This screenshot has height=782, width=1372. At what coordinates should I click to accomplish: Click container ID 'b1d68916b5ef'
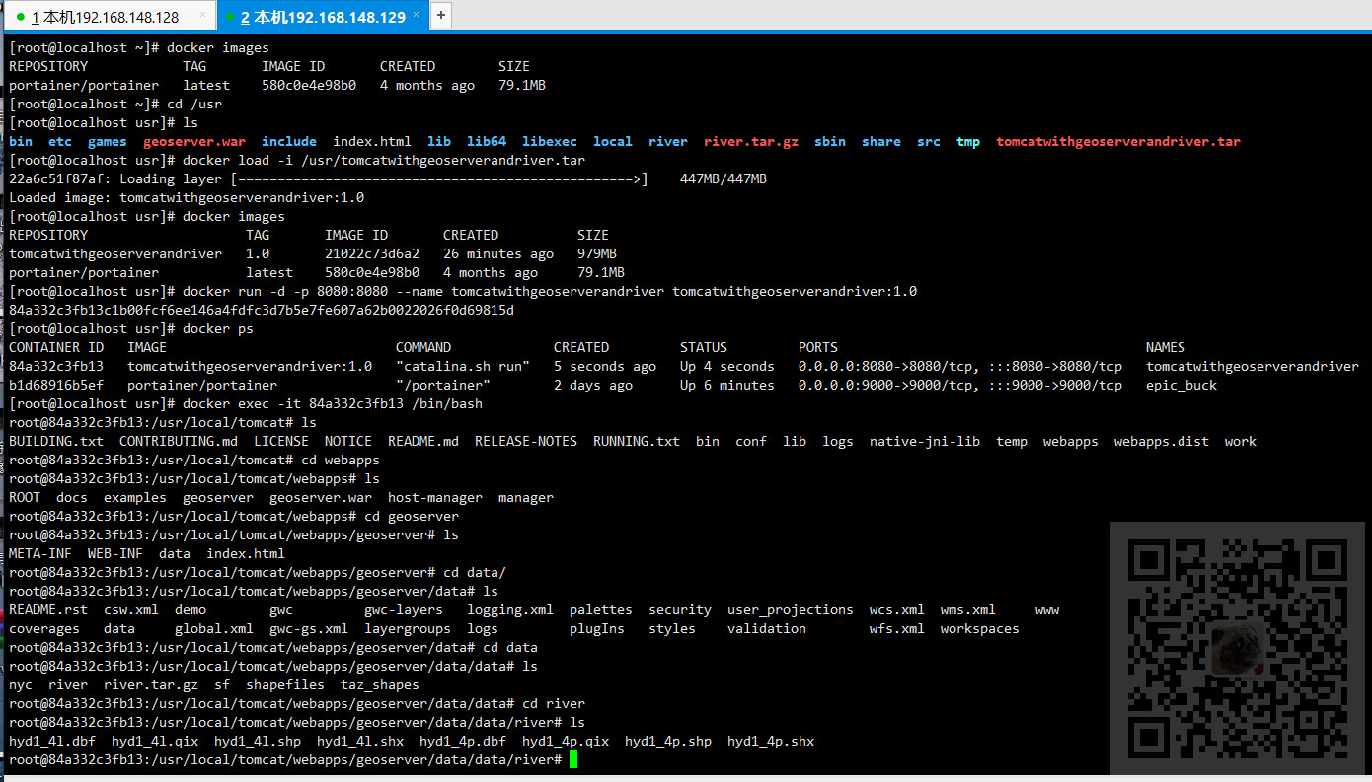tap(56, 385)
